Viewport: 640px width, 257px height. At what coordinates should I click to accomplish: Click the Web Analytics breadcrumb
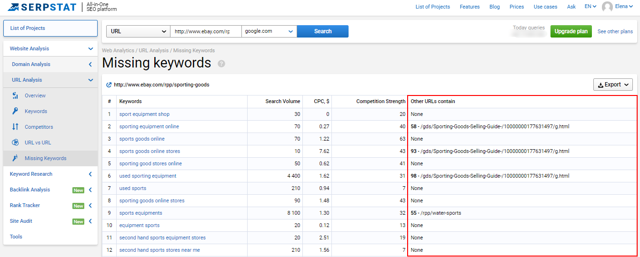tap(118, 50)
